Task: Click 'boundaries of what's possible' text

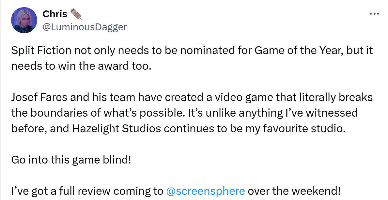Action: pyautogui.click(x=98, y=113)
